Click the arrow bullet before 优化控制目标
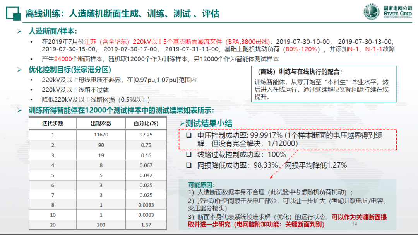This screenshot has height=235, width=418. (x=19, y=70)
